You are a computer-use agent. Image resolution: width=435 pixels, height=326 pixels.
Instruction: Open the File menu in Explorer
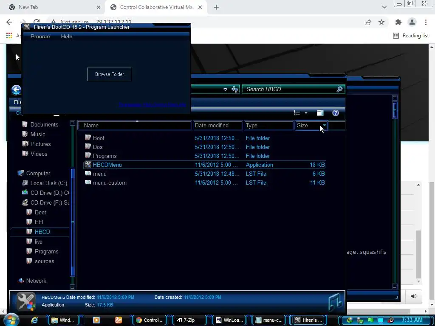point(17,102)
